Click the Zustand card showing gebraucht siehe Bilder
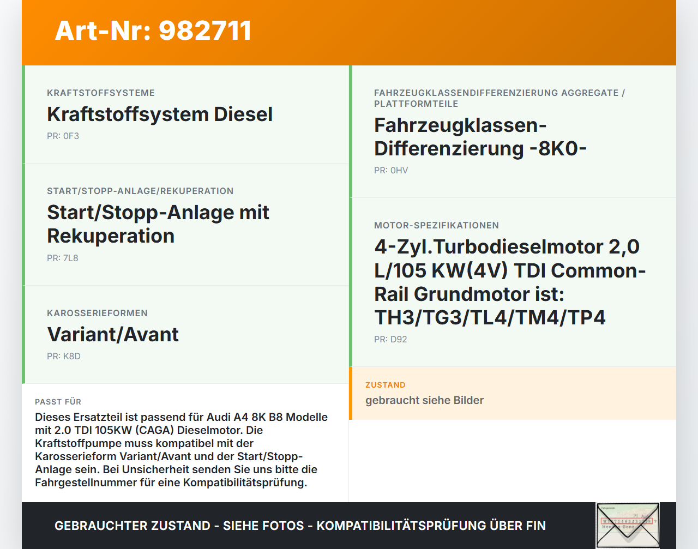698x549 pixels. point(513,393)
